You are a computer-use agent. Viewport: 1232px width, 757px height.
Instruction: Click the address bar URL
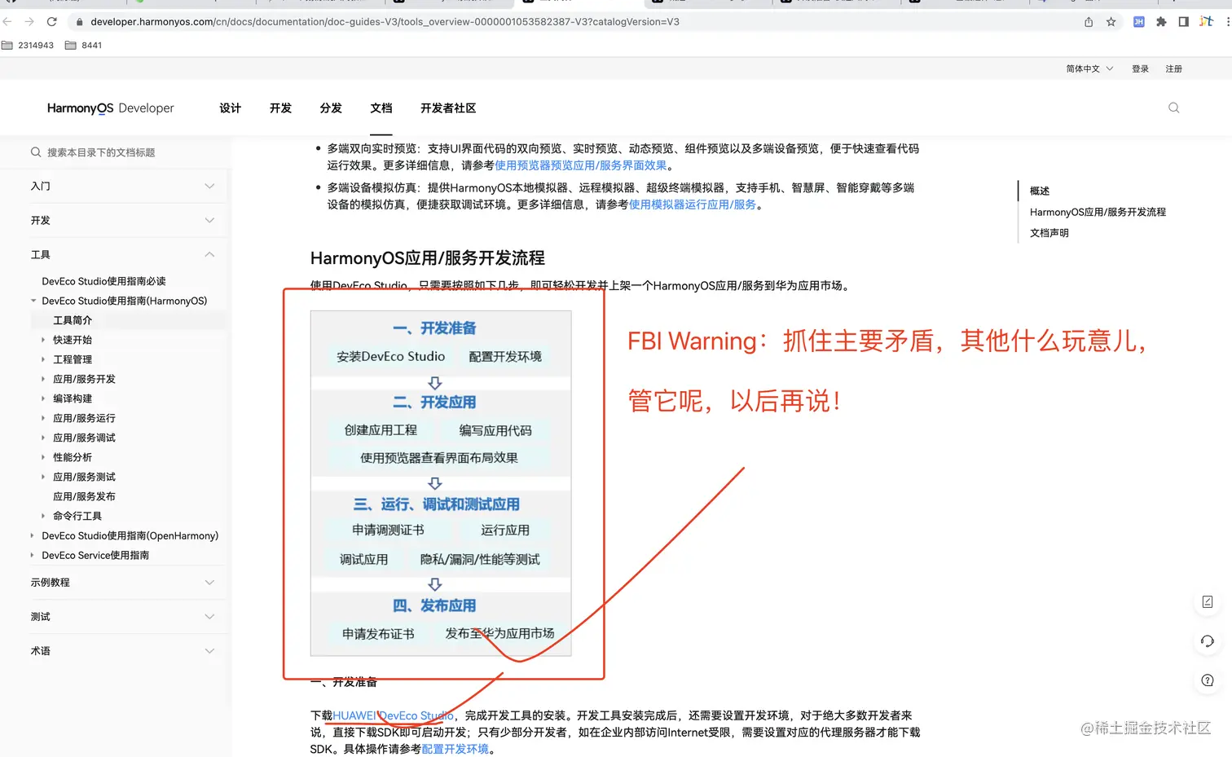385,22
